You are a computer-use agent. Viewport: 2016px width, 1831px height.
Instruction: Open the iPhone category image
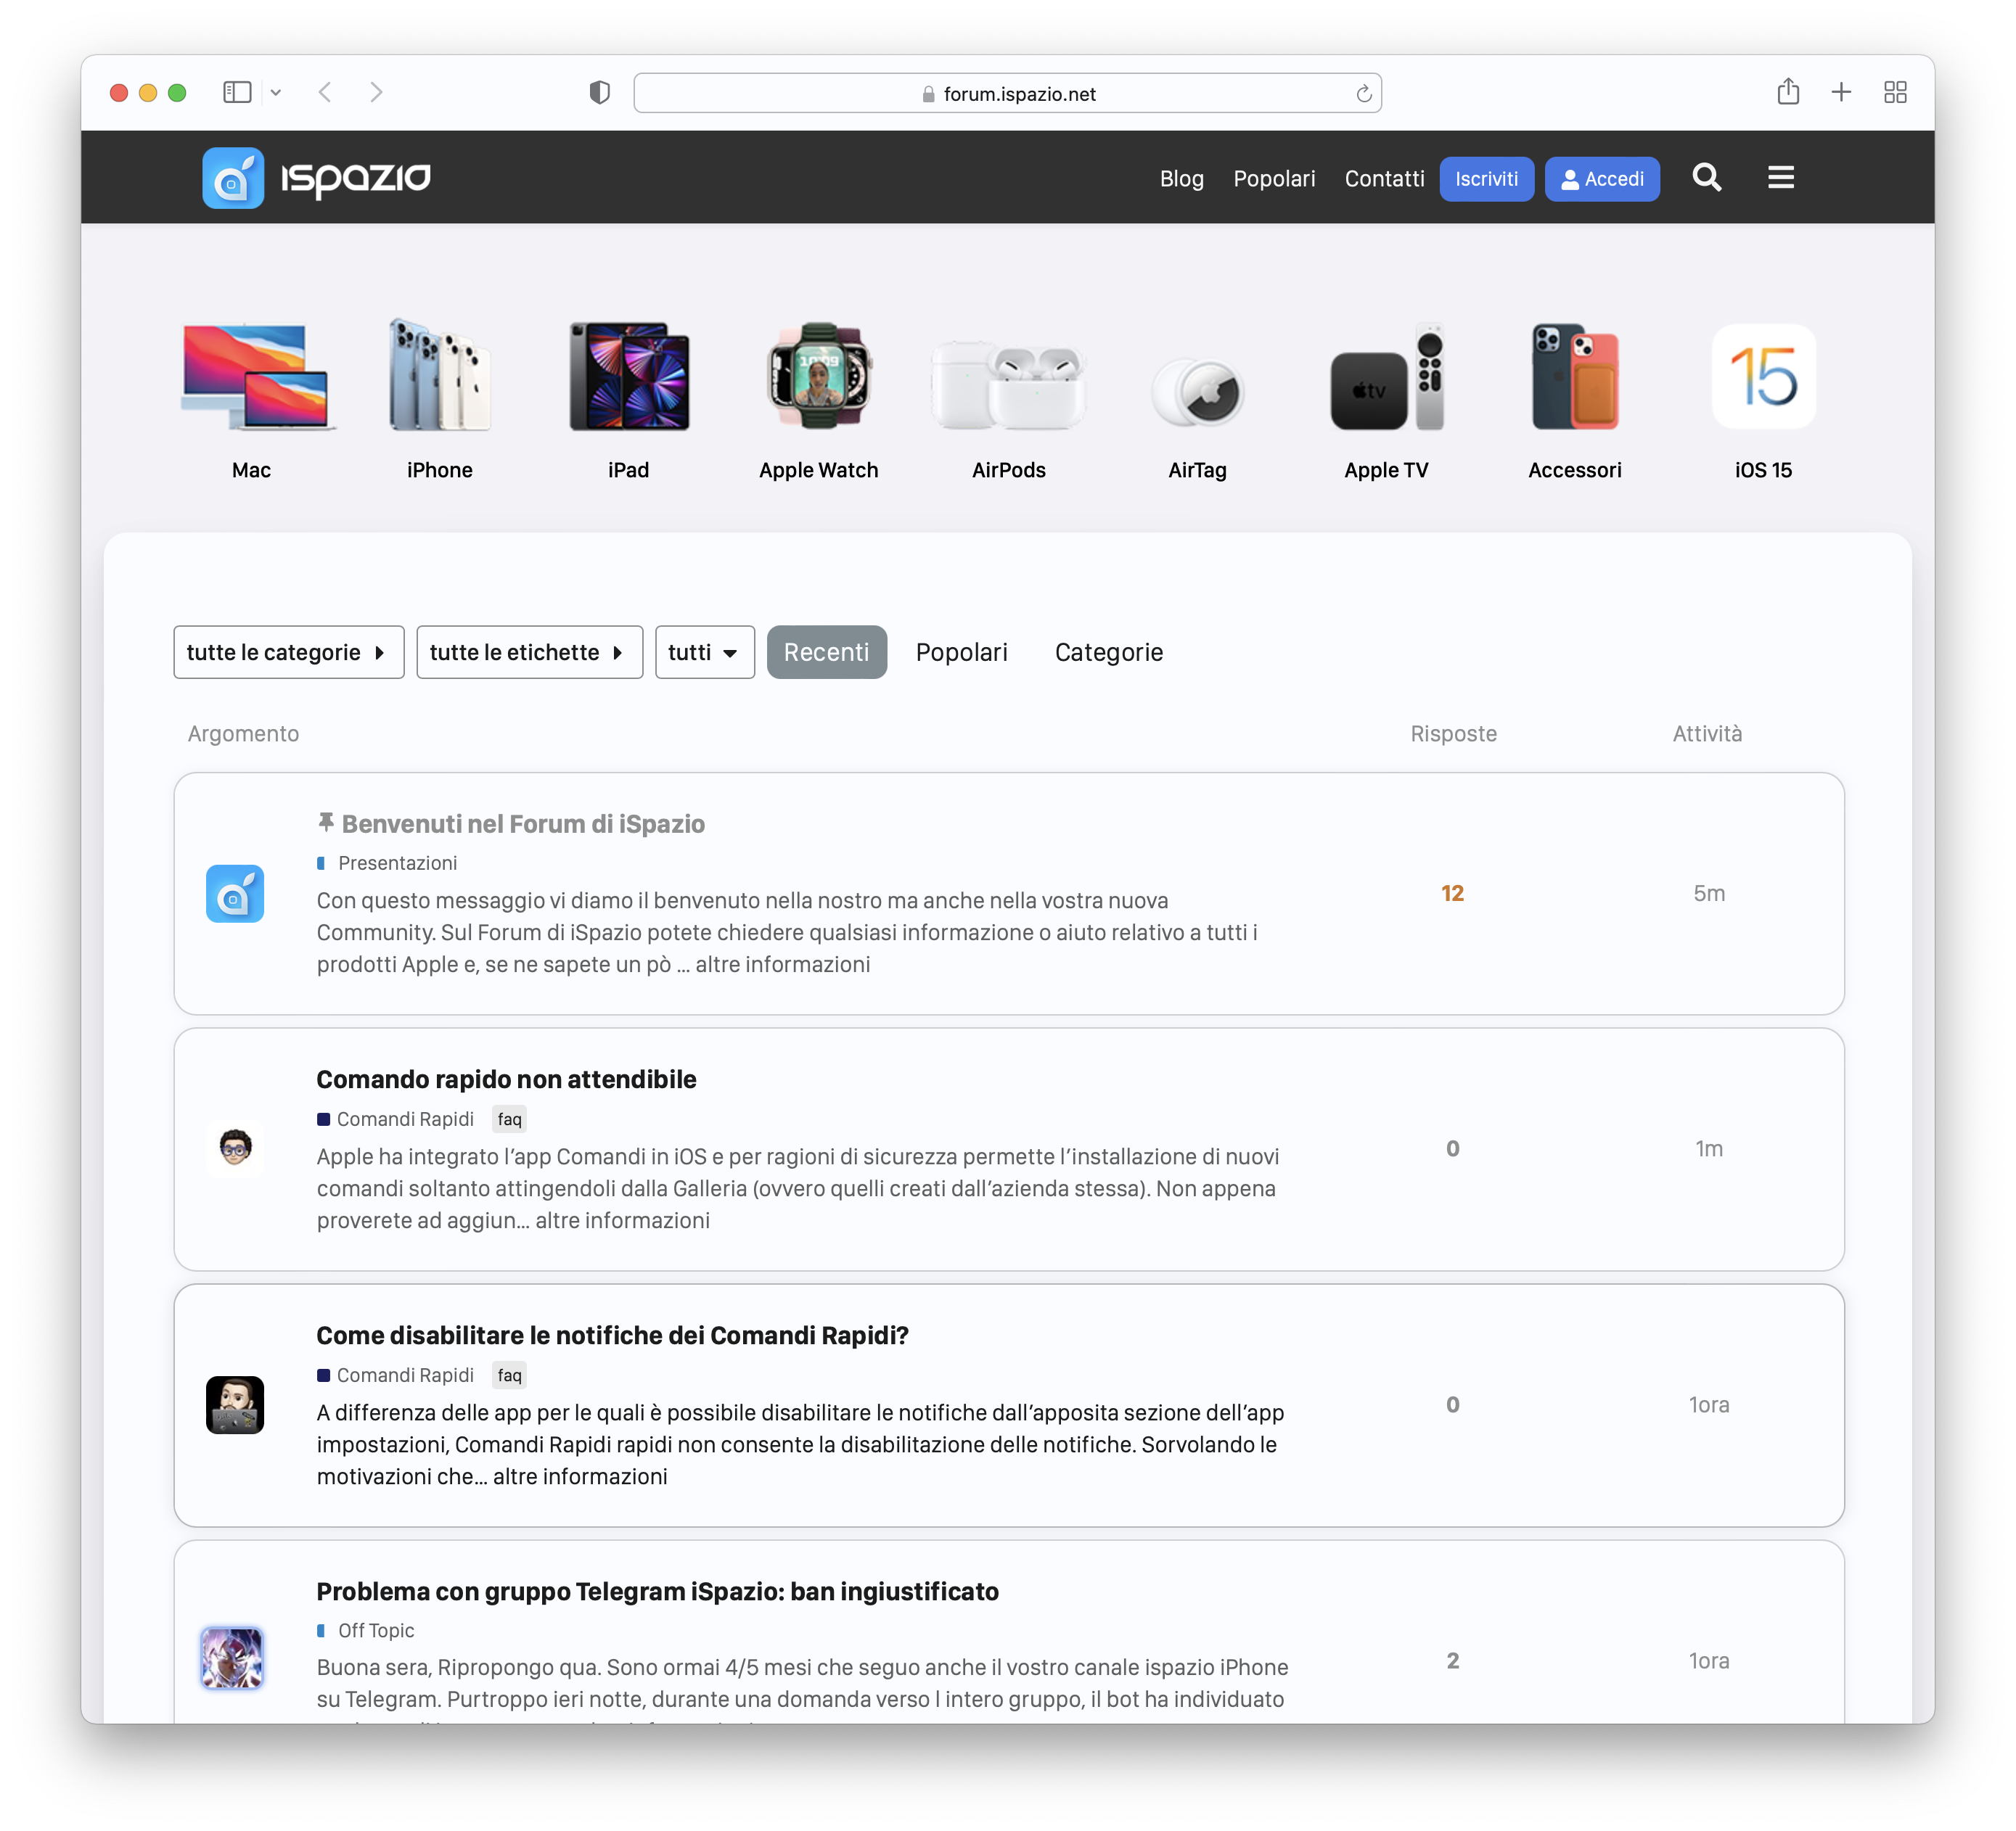point(440,375)
